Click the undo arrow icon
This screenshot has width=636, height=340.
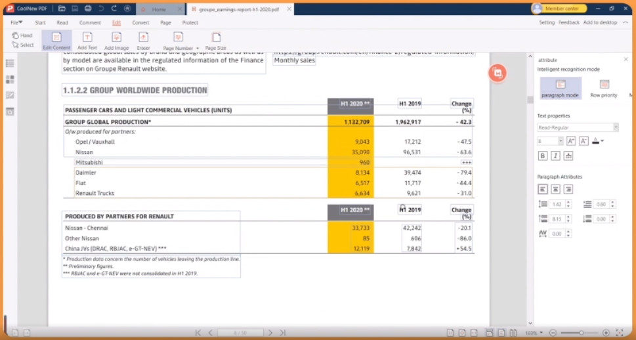[x=101, y=9]
